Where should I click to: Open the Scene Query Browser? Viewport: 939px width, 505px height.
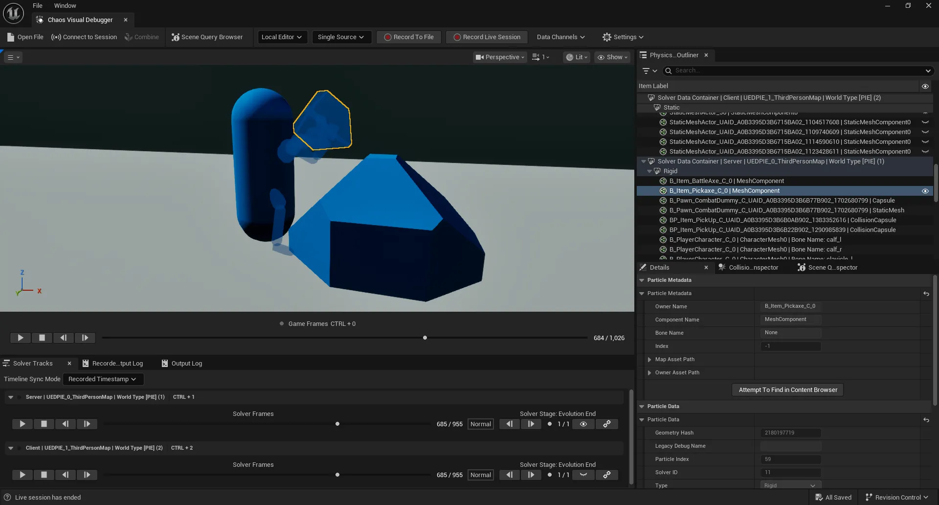208,37
